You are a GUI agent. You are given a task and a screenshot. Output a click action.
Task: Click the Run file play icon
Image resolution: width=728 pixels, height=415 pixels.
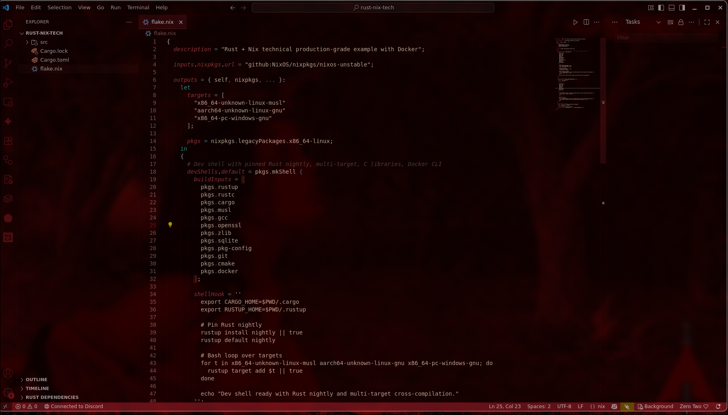click(575, 22)
